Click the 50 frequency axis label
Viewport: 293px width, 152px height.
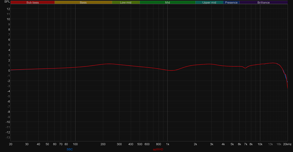click(47, 144)
